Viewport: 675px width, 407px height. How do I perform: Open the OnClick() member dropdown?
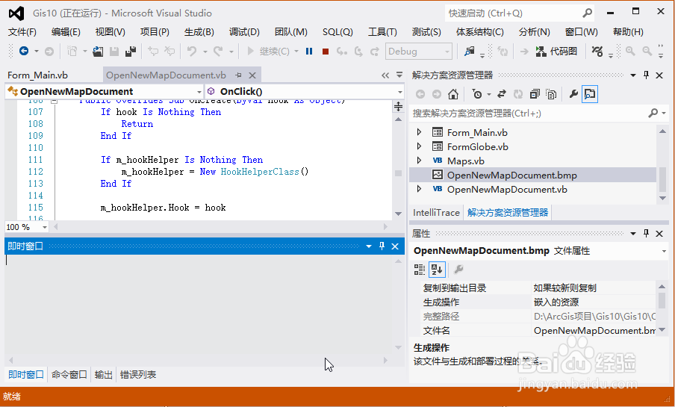pyautogui.click(x=400, y=92)
